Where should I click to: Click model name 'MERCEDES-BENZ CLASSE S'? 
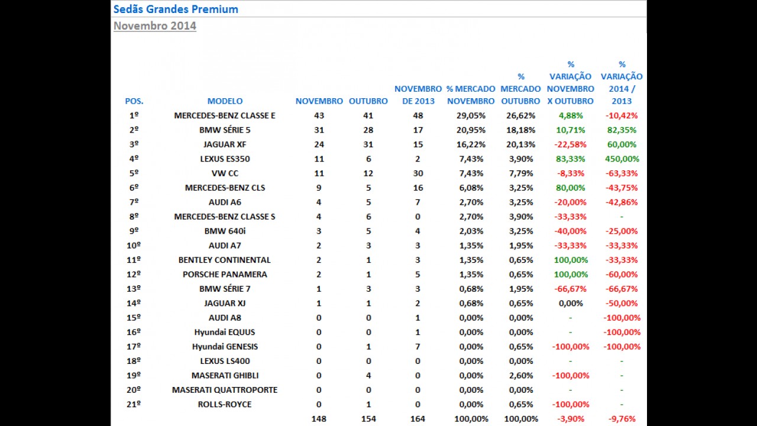225,217
